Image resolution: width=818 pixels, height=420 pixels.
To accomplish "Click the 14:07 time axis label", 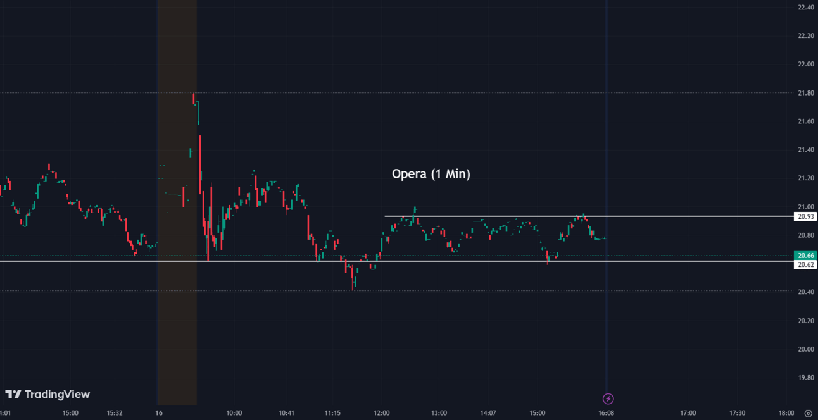I will tap(488, 413).
